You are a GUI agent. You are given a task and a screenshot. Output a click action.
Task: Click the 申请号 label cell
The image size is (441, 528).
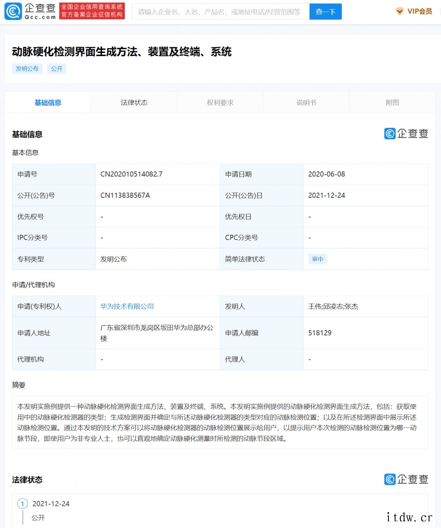coord(54,174)
